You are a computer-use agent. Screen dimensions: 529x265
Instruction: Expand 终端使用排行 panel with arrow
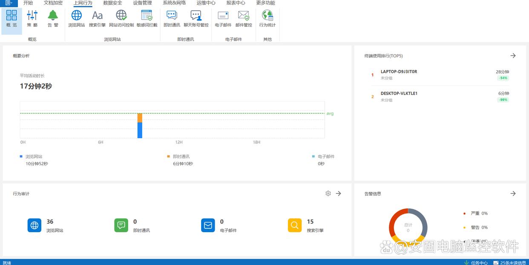(x=513, y=56)
